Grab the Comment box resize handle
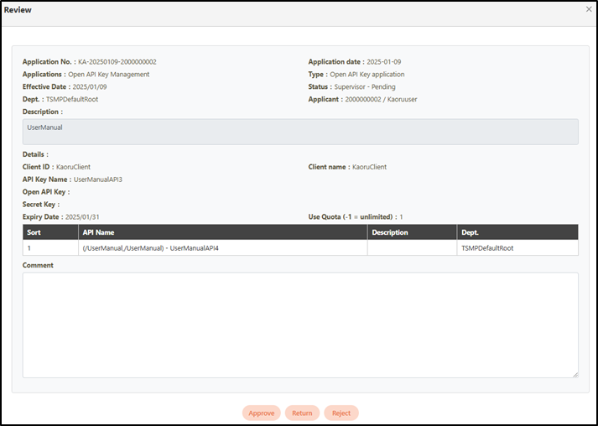 point(575,374)
